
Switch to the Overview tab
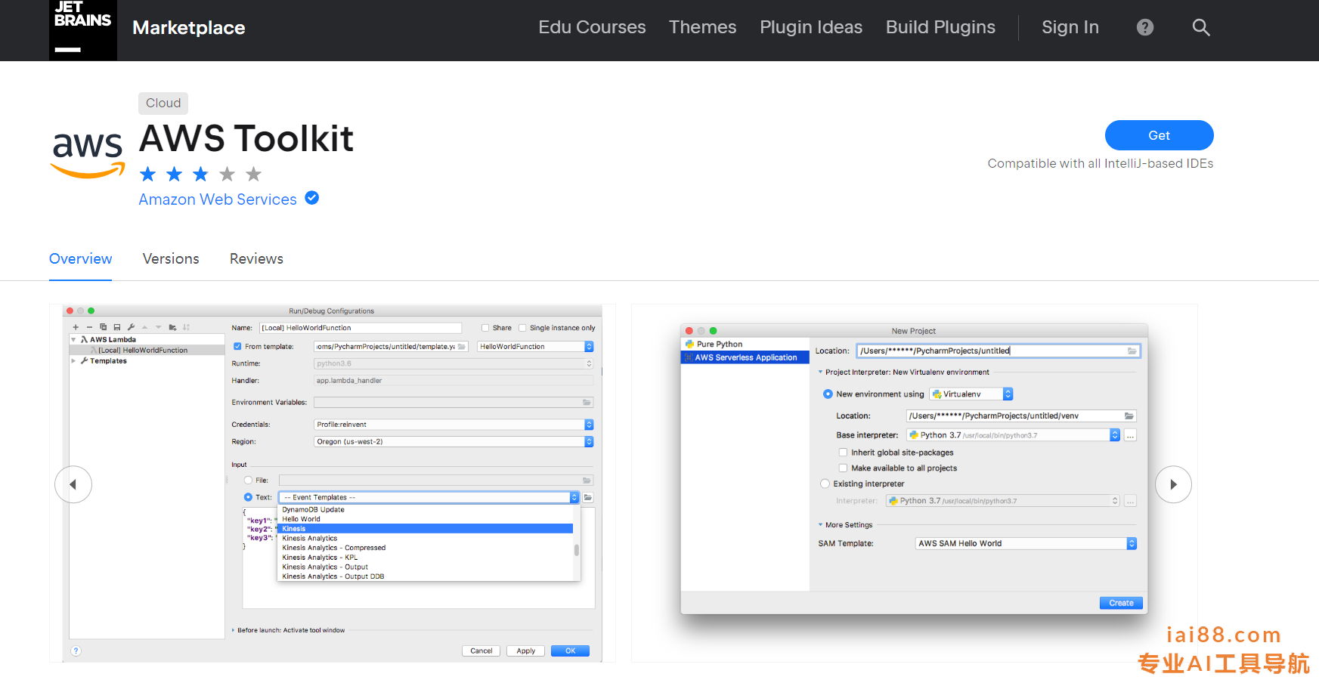pyautogui.click(x=80, y=259)
